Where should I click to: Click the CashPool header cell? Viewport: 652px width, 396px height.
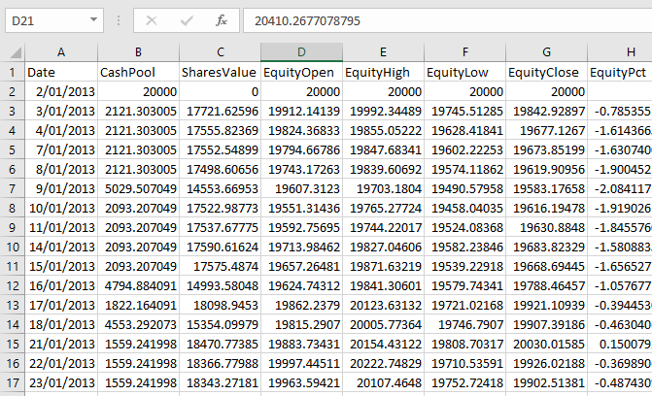tap(139, 72)
